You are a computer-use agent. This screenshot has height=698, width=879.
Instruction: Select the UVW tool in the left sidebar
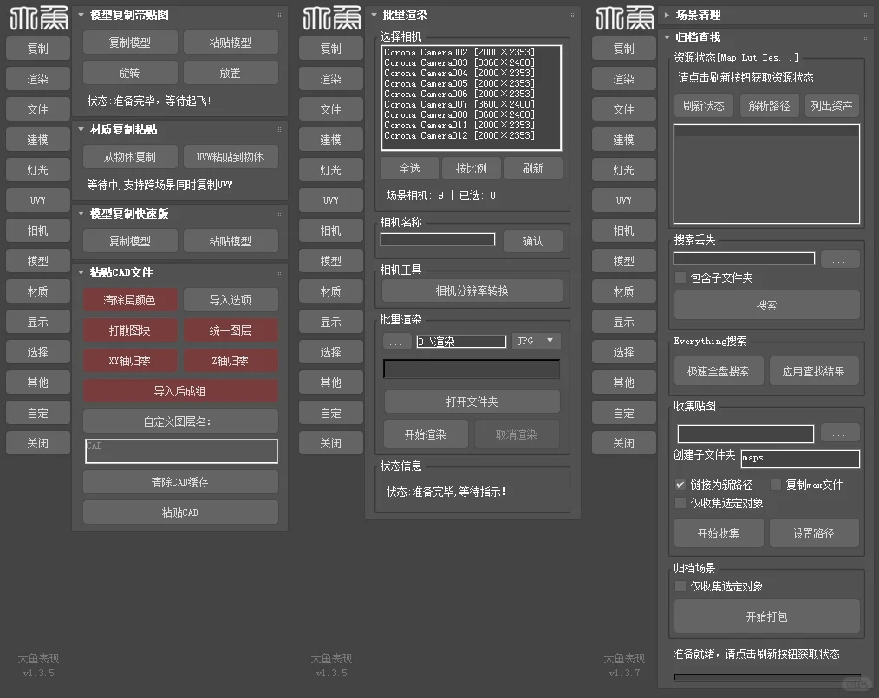37,199
